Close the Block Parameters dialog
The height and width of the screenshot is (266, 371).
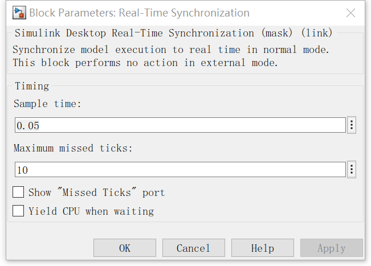pos(350,13)
